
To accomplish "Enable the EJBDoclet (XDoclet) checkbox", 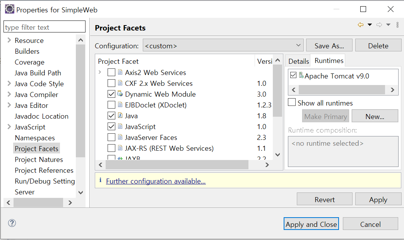I will [111, 105].
